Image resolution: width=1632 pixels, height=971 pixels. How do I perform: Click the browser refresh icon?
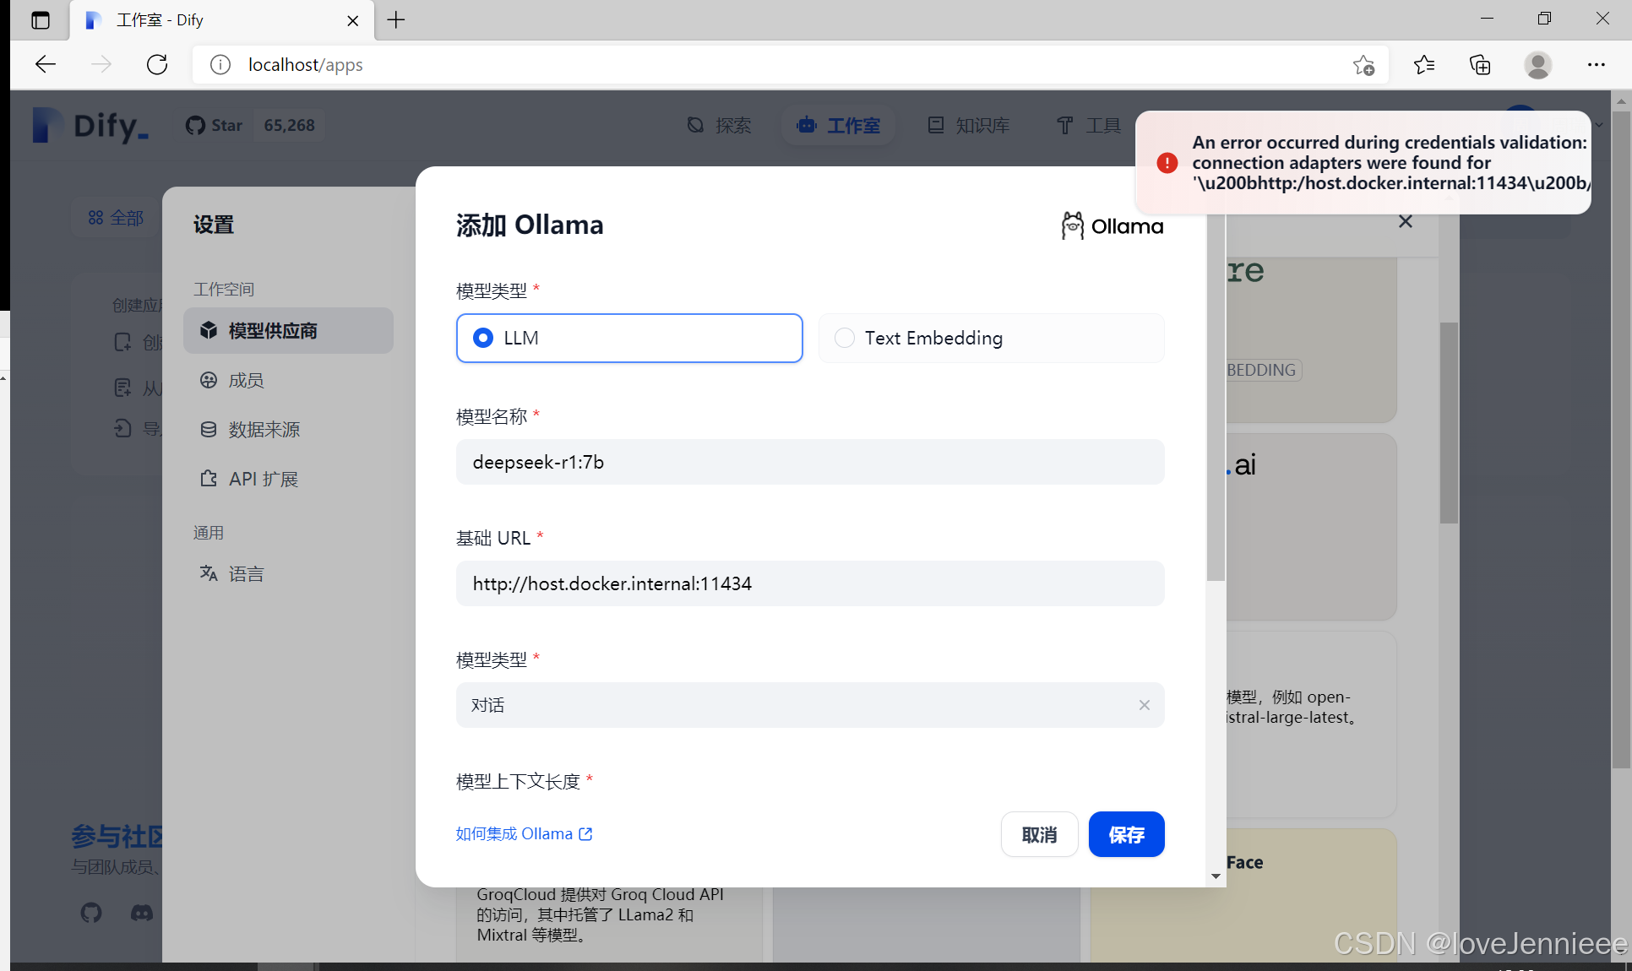(157, 65)
